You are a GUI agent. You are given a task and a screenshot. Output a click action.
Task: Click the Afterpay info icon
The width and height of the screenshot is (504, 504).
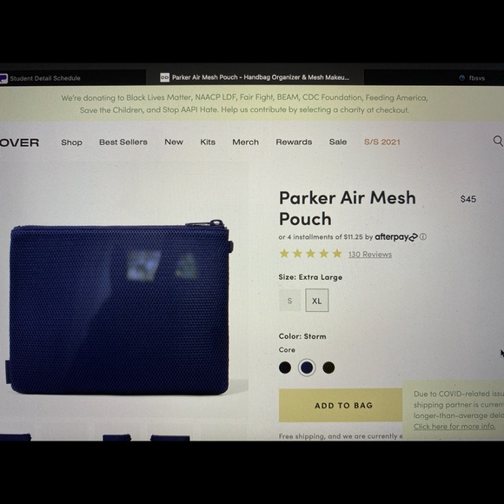coord(423,237)
